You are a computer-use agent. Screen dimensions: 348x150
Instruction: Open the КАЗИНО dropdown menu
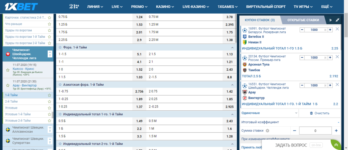tap(165, 7)
